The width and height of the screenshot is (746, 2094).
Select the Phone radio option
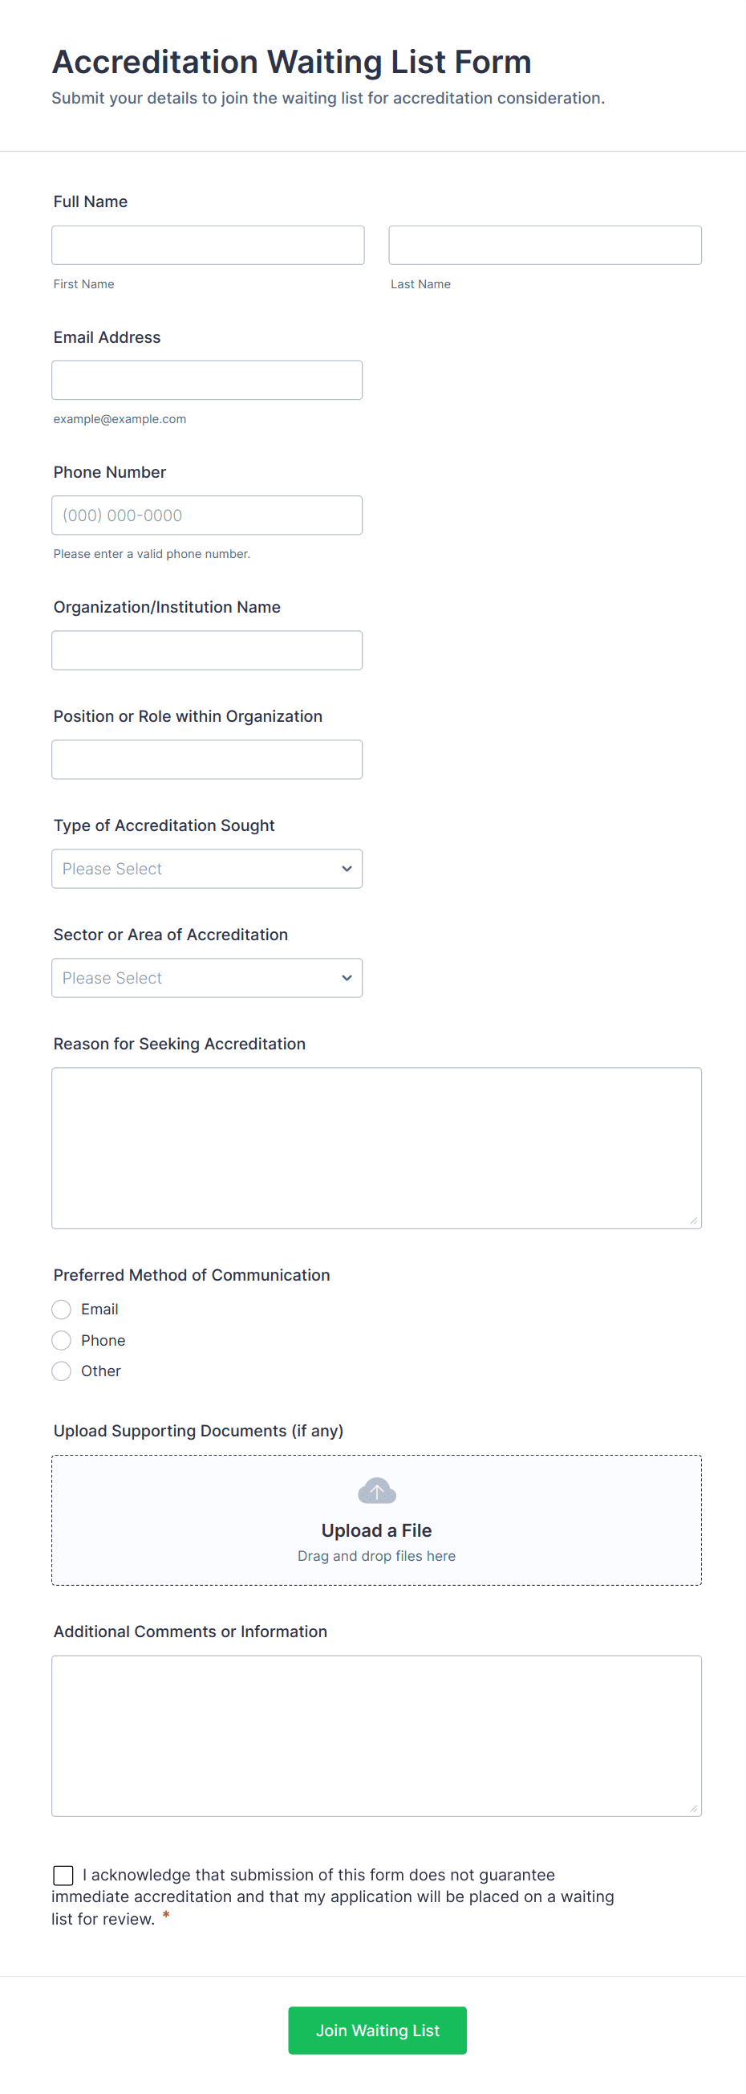pos(62,1339)
